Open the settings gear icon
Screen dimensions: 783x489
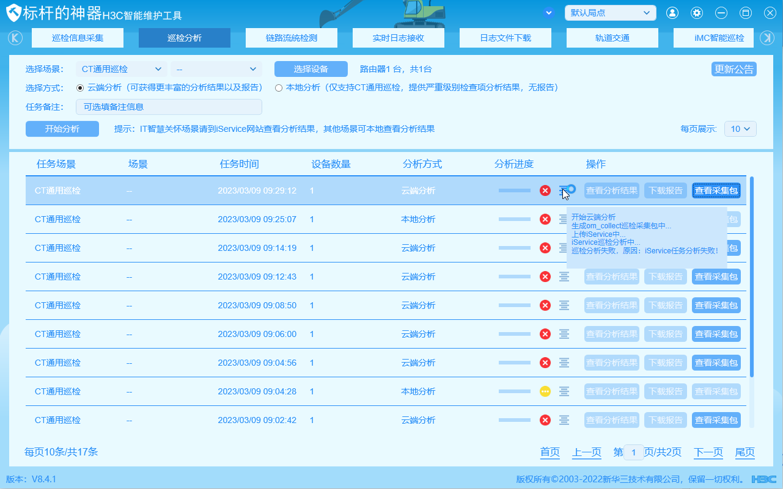coord(697,13)
